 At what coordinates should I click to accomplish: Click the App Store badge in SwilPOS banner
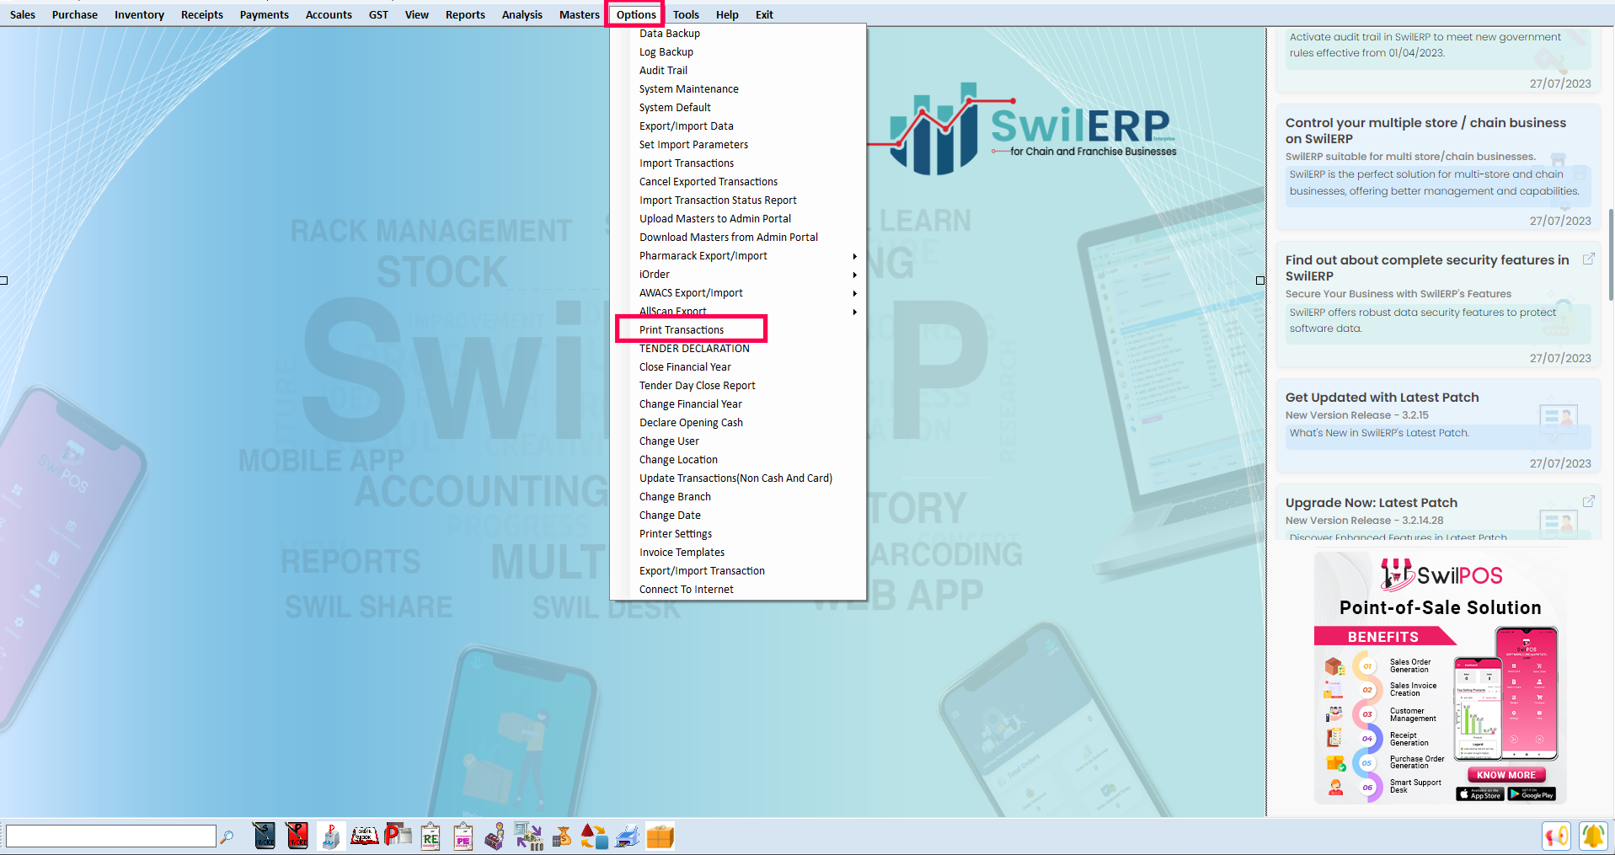[x=1480, y=794]
